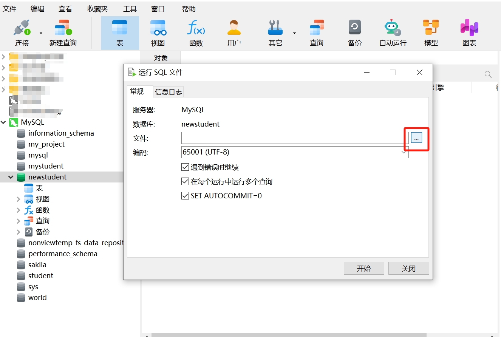Screen dimensions: 501x337
Task: Click the 文件 path input field
Action: (x=293, y=138)
